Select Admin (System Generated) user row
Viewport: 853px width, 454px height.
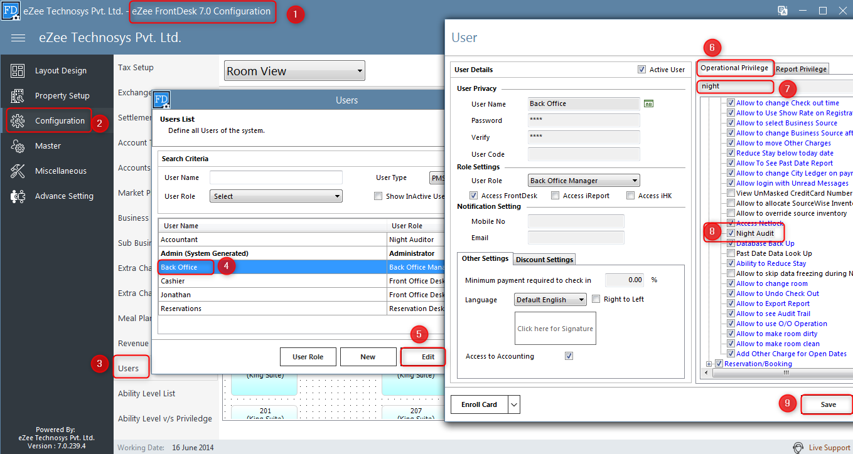(x=301, y=253)
